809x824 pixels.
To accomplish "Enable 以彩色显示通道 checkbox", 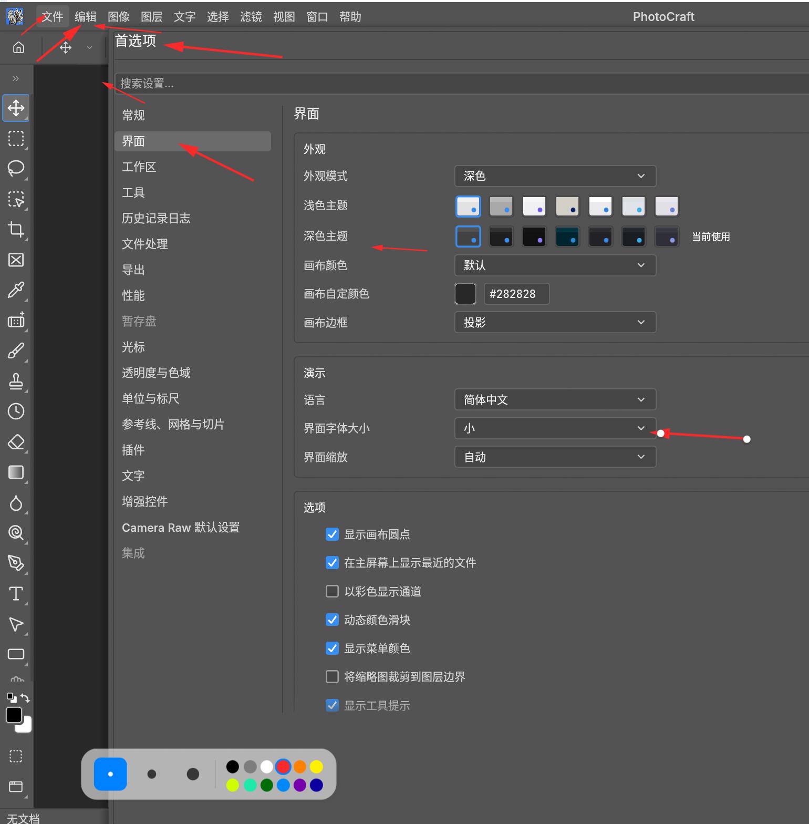I will [332, 591].
